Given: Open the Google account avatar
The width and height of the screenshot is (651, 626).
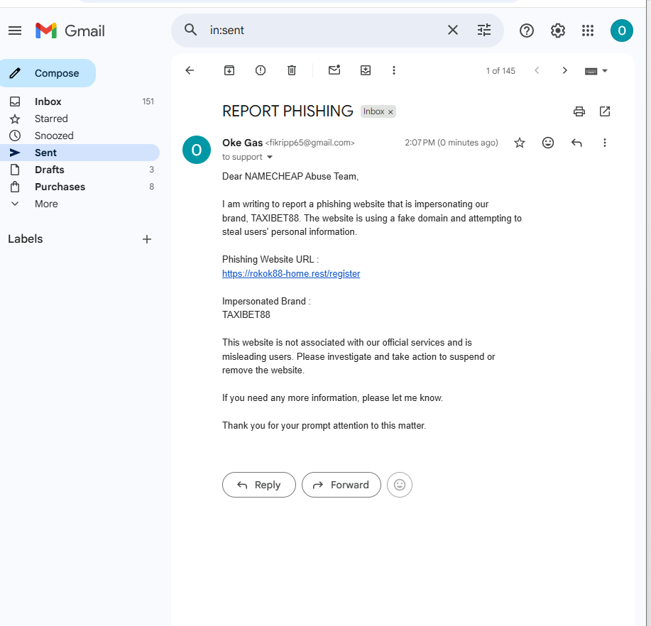Looking at the screenshot, I should [x=621, y=31].
